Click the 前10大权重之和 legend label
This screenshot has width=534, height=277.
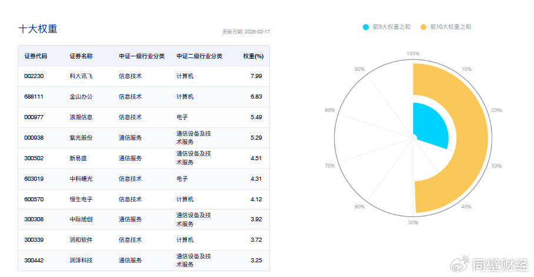pos(450,27)
